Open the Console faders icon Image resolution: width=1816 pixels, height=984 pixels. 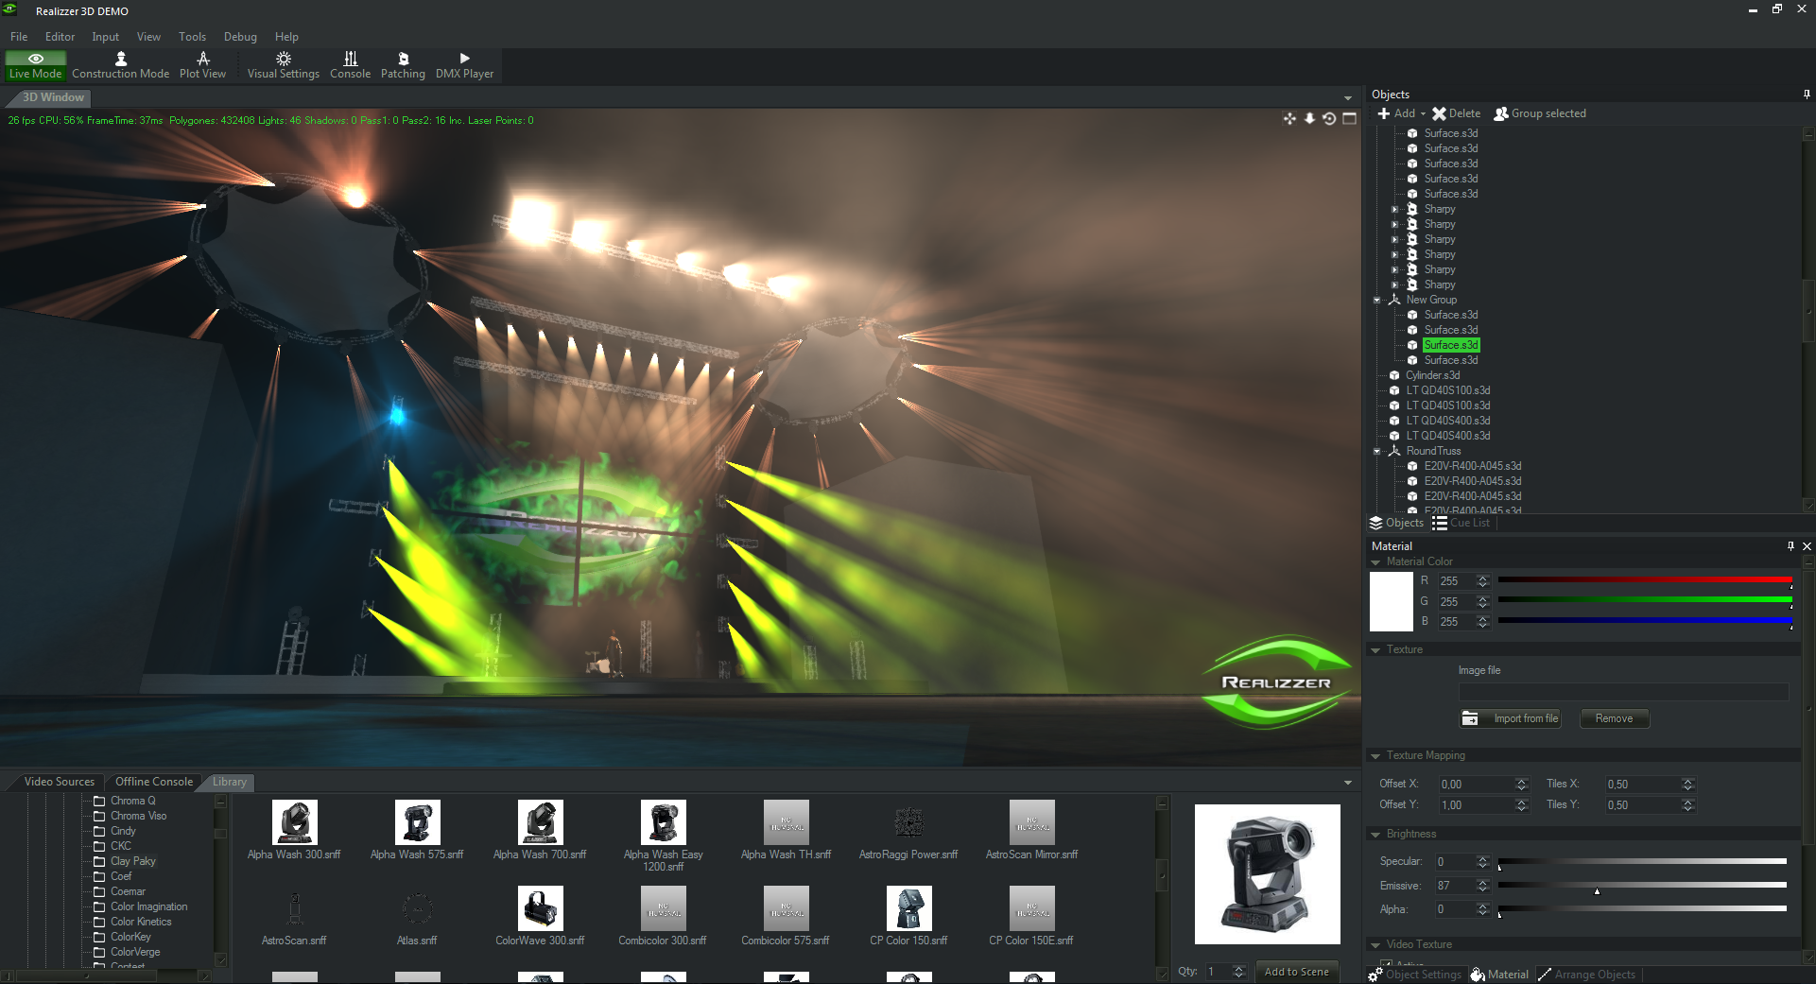click(351, 59)
